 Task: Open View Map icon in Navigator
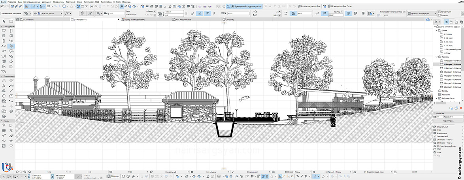click(x=452, y=22)
